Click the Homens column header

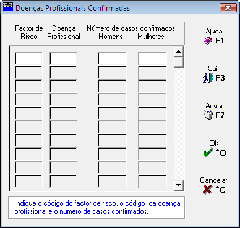[x=111, y=37]
